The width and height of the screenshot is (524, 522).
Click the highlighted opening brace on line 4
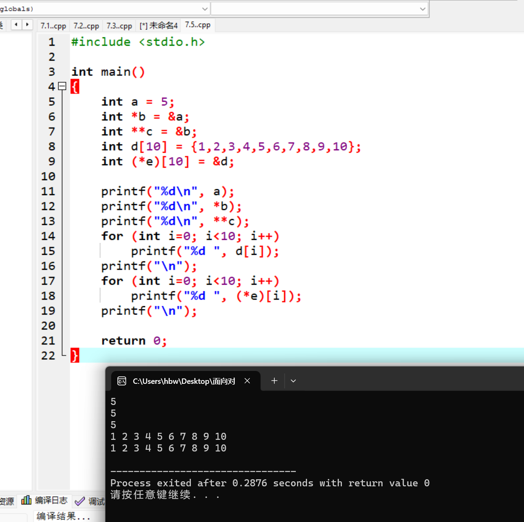click(75, 87)
